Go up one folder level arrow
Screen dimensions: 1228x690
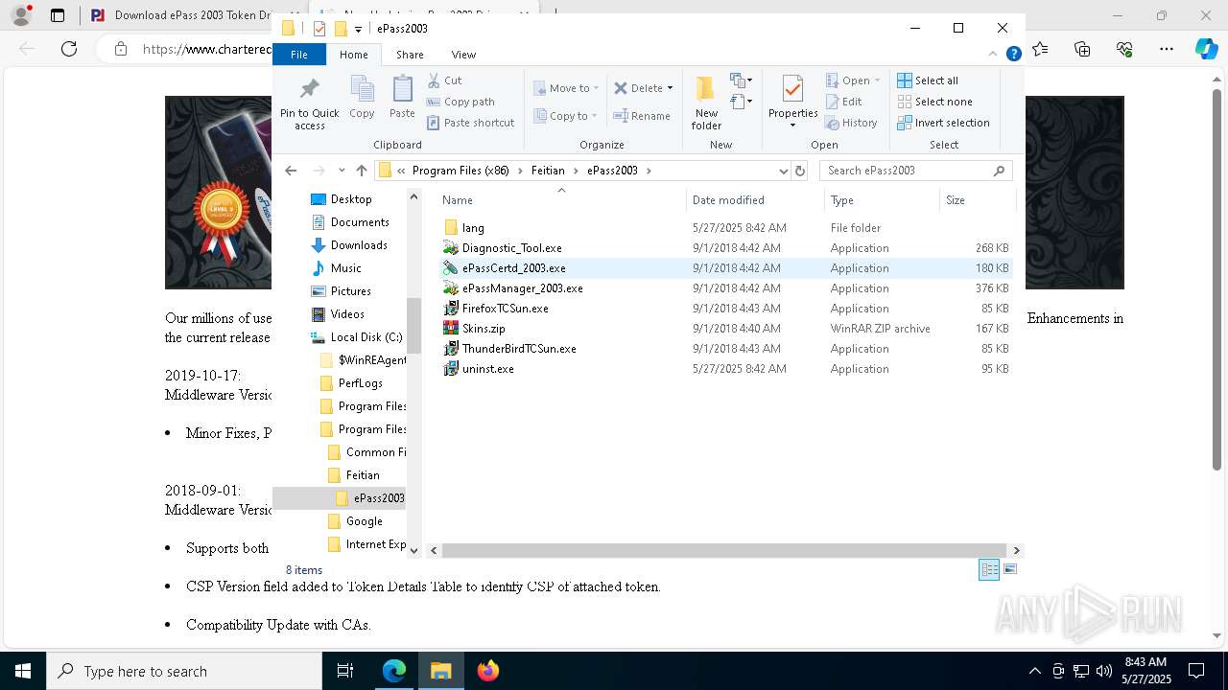[361, 171]
